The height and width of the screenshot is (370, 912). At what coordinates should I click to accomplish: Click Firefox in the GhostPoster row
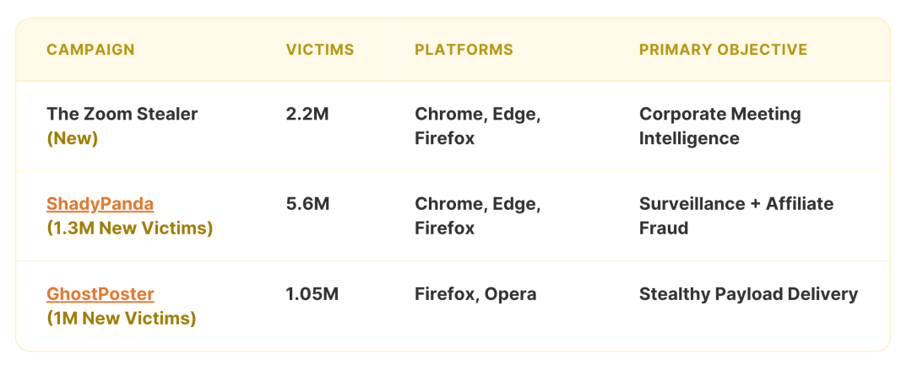[x=444, y=294]
